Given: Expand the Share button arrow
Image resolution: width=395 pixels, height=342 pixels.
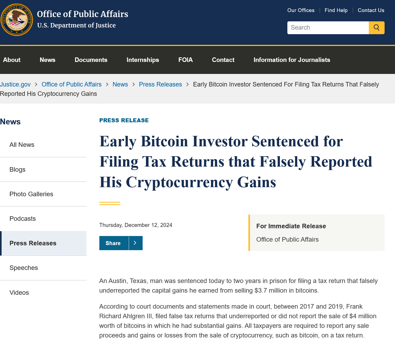Looking at the screenshot, I should (x=135, y=243).
